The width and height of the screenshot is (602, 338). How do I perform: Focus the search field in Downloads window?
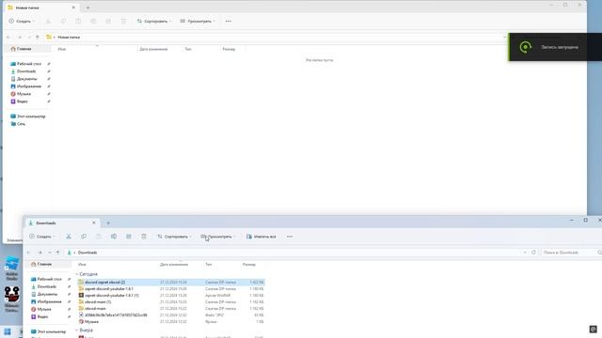tap(571, 253)
